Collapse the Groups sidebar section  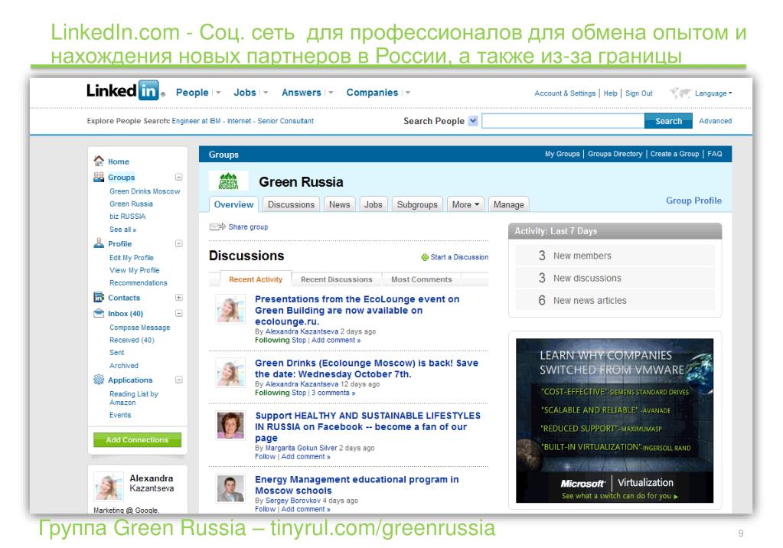click(x=179, y=177)
